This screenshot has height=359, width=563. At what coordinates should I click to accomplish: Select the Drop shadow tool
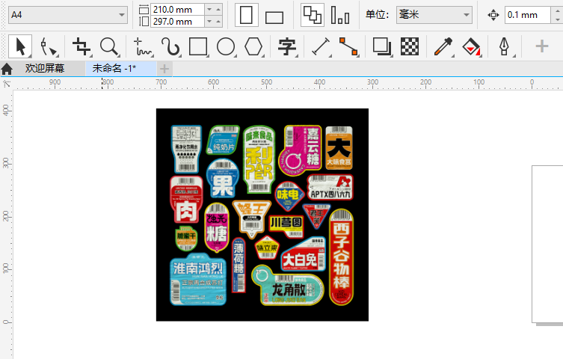381,46
